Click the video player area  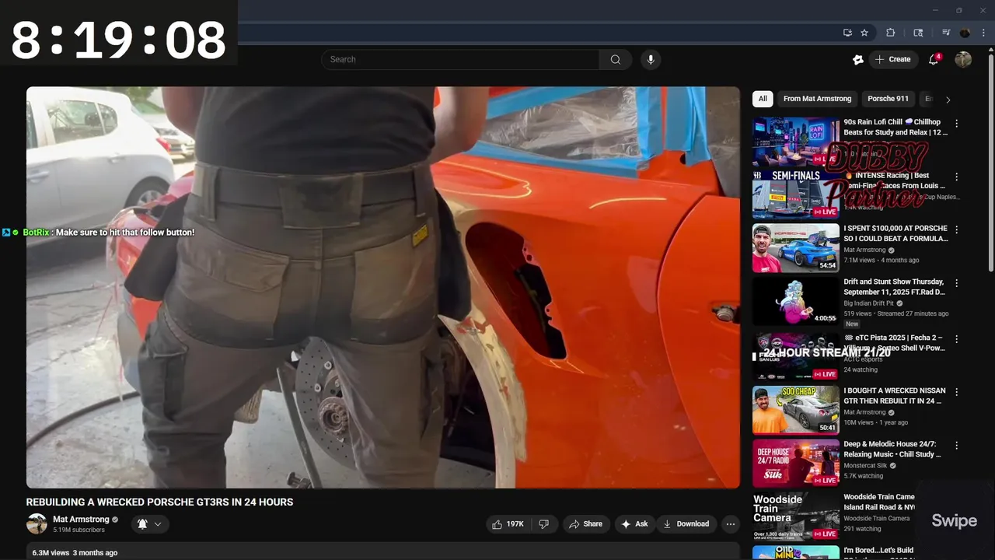click(383, 287)
